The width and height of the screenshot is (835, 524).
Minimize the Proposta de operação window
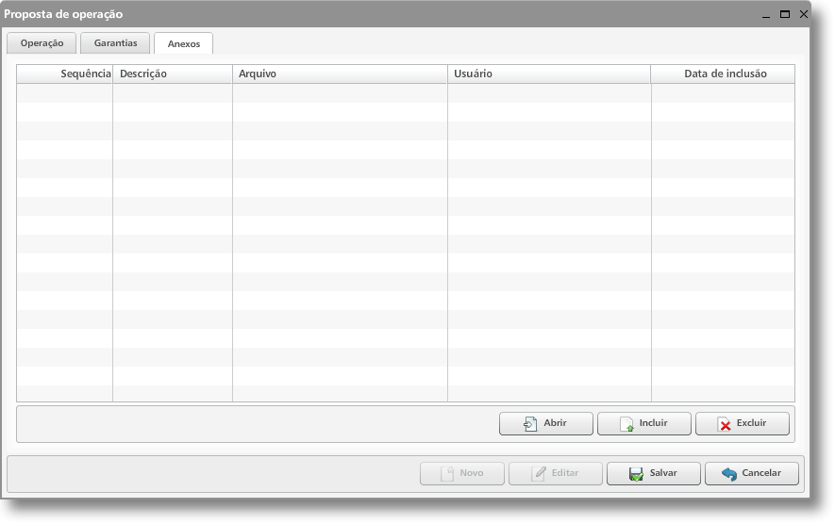pyautogui.click(x=766, y=15)
